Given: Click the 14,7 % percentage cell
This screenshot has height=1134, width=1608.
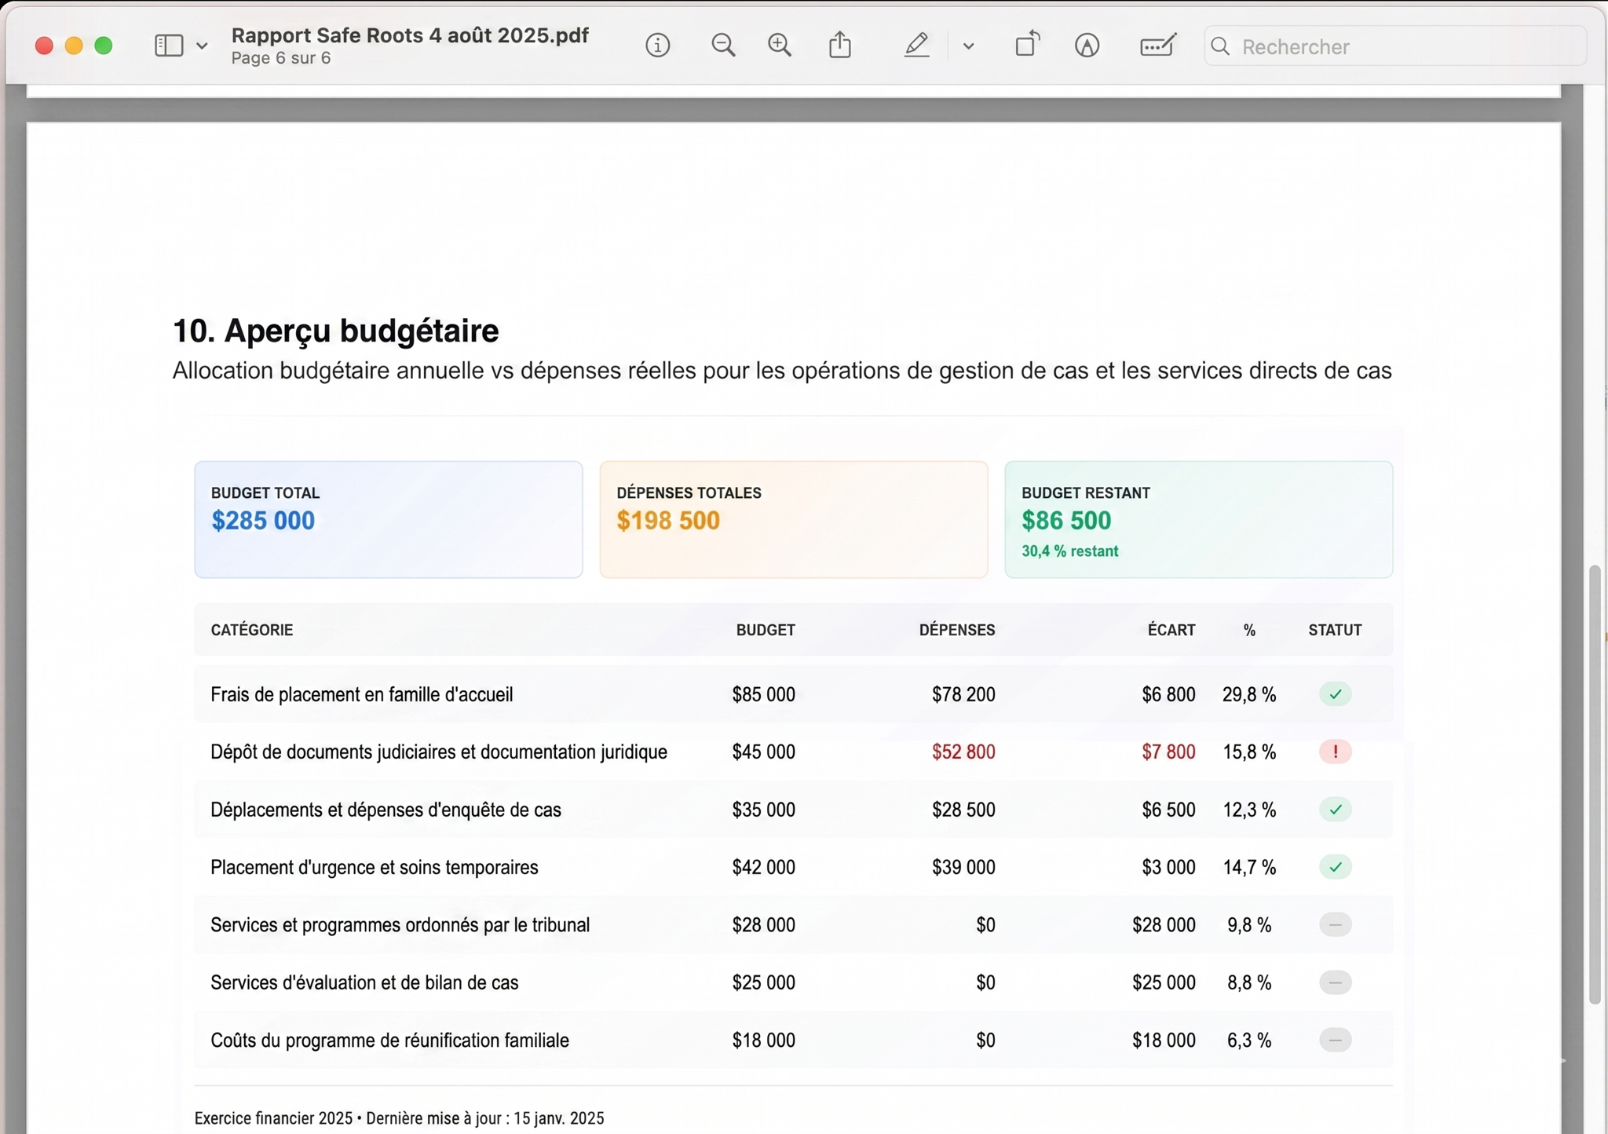Looking at the screenshot, I should coord(1249,867).
